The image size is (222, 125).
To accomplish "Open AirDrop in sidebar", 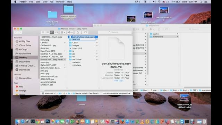I will 23,49.
